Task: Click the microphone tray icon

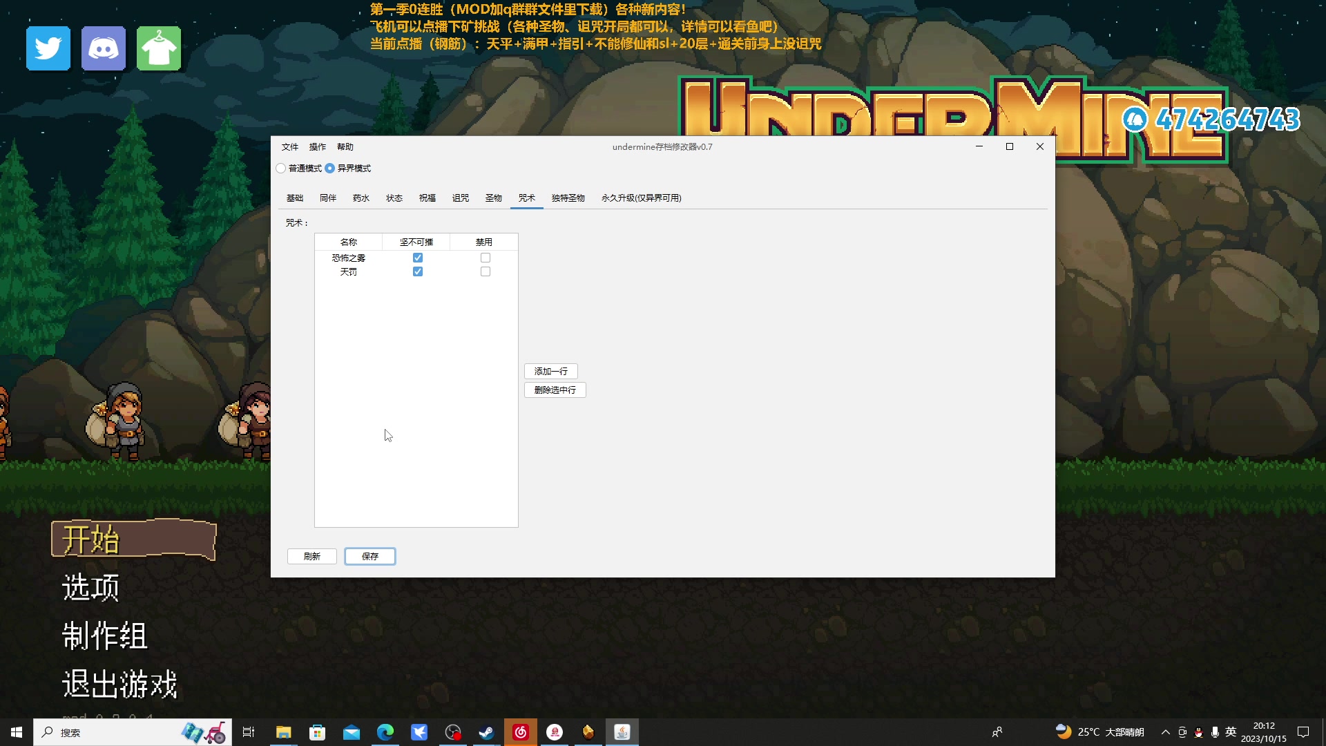Action: [x=1215, y=732]
